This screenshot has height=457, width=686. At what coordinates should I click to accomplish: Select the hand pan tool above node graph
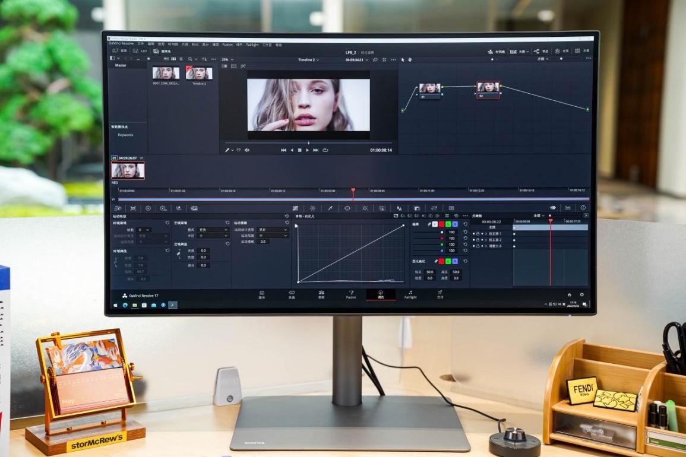point(410,59)
